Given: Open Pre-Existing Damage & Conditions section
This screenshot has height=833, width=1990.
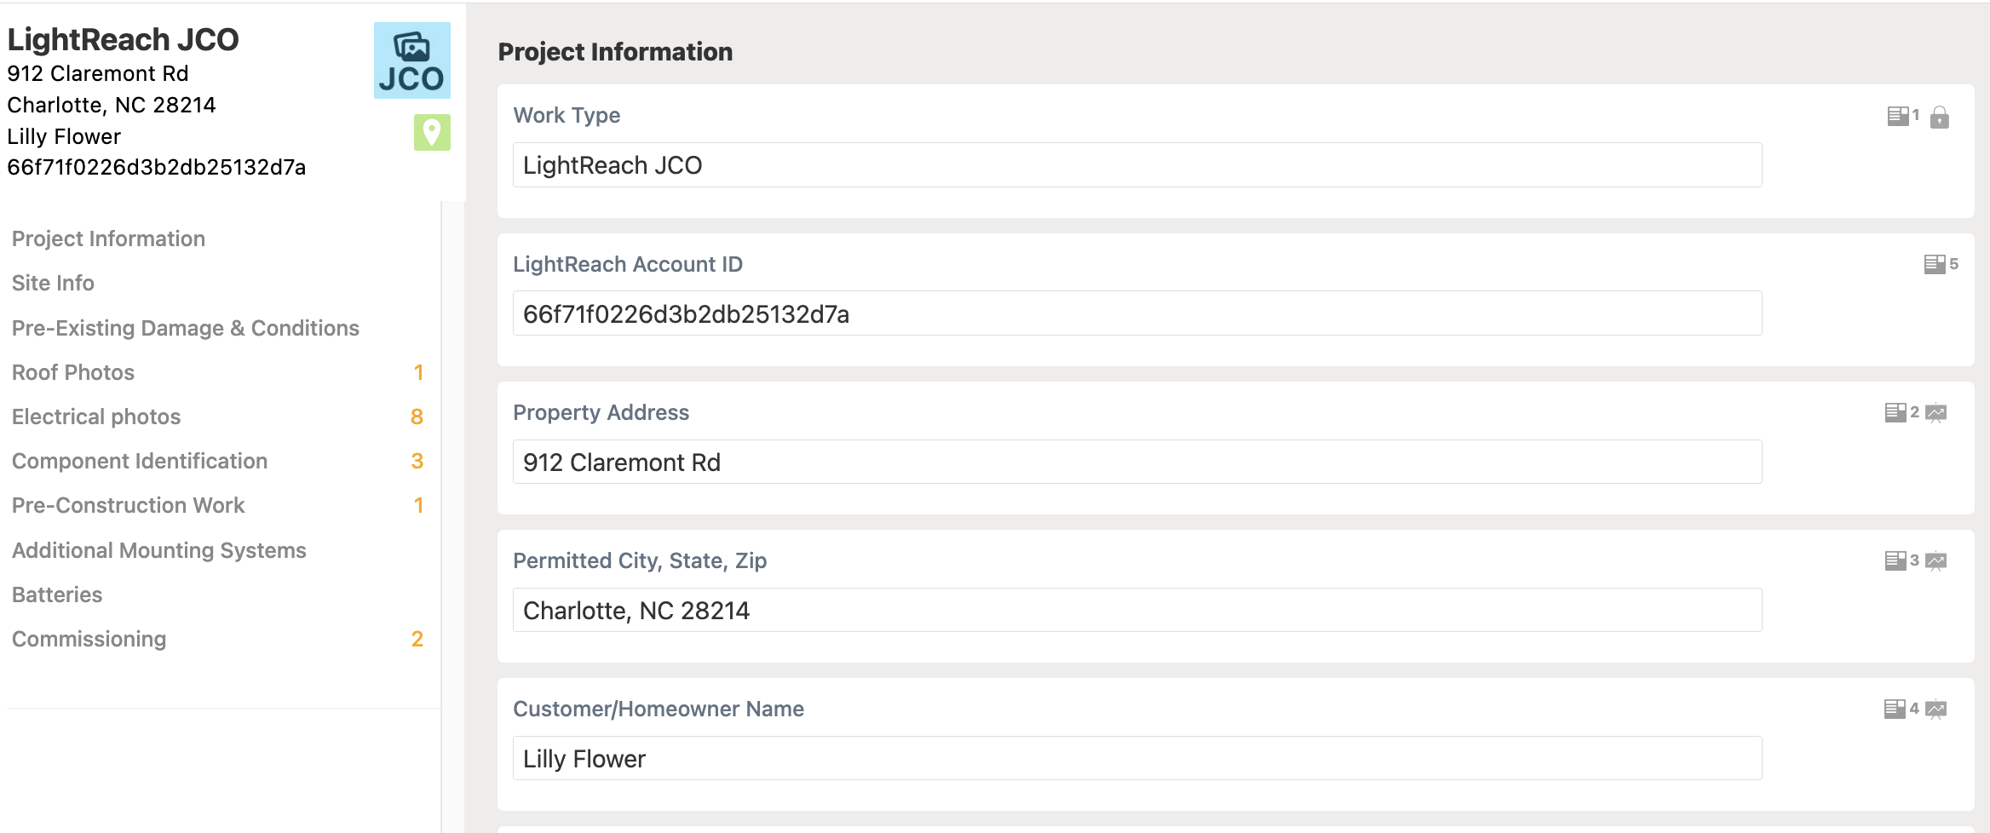Looking at the screenshot, I should pos(186,328).
